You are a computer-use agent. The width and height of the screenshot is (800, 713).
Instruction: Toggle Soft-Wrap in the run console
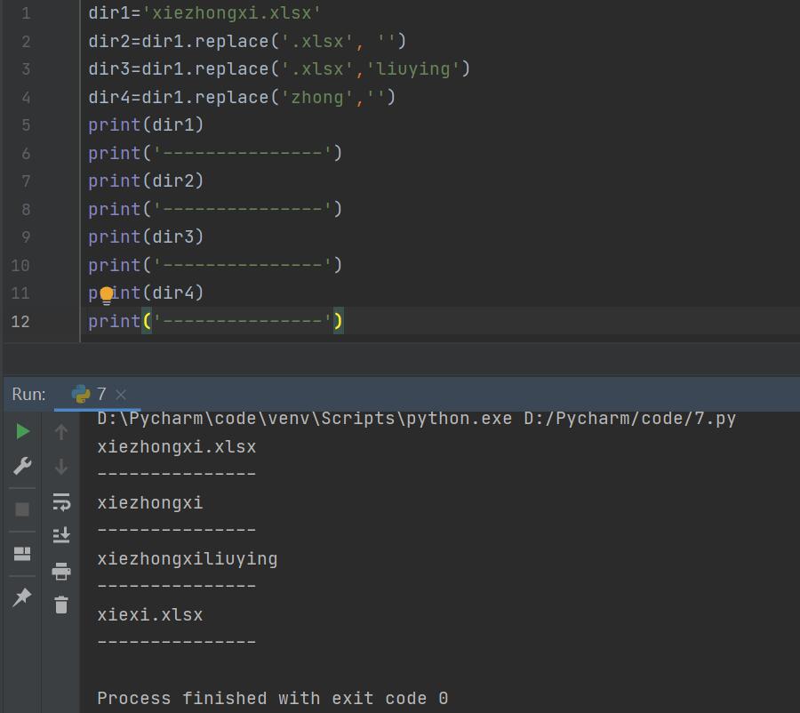61,501
